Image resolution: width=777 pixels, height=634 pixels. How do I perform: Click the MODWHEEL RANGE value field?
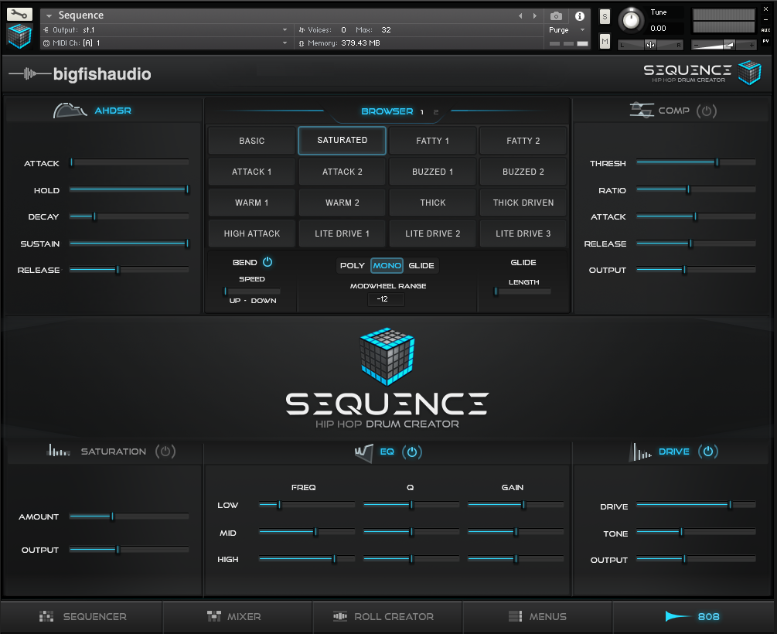click(386, 299)
